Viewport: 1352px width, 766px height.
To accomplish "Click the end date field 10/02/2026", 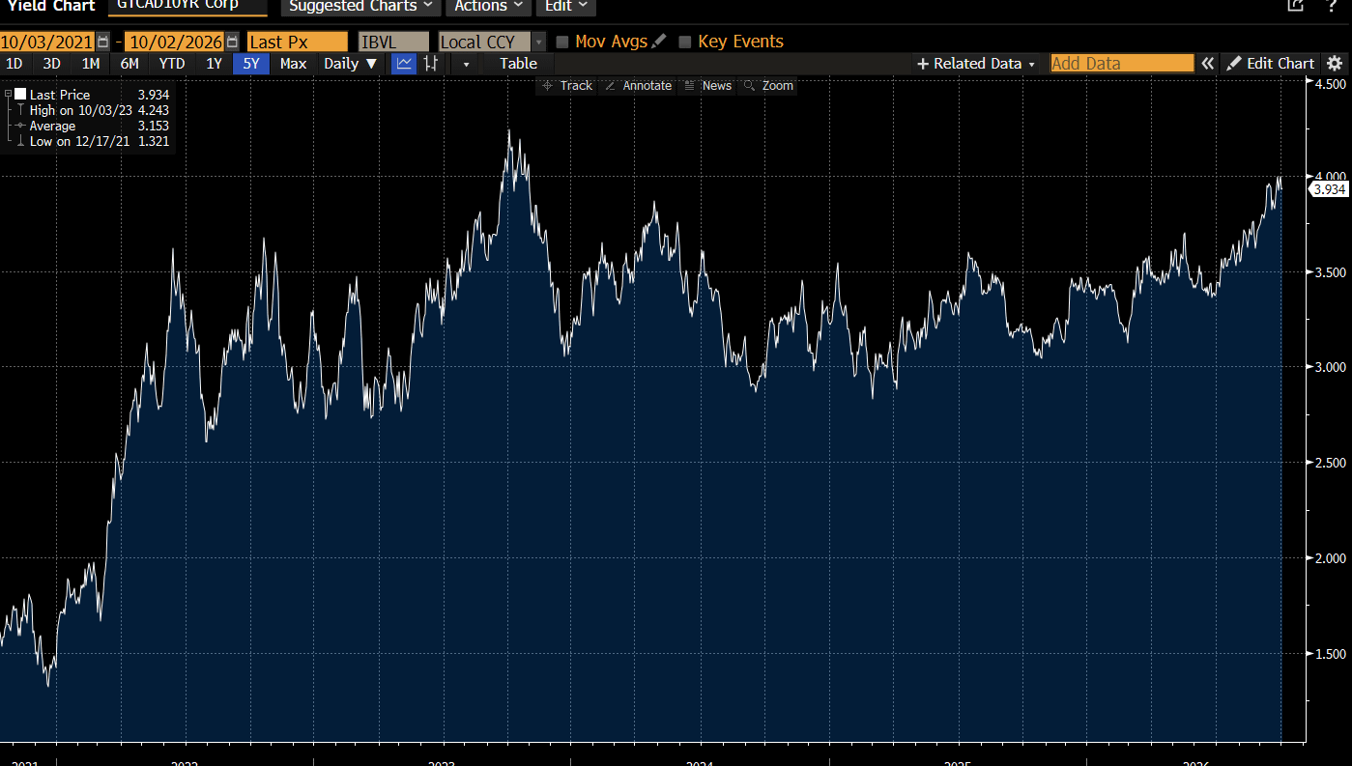I will pyautogui.click(x=175, y=42).
